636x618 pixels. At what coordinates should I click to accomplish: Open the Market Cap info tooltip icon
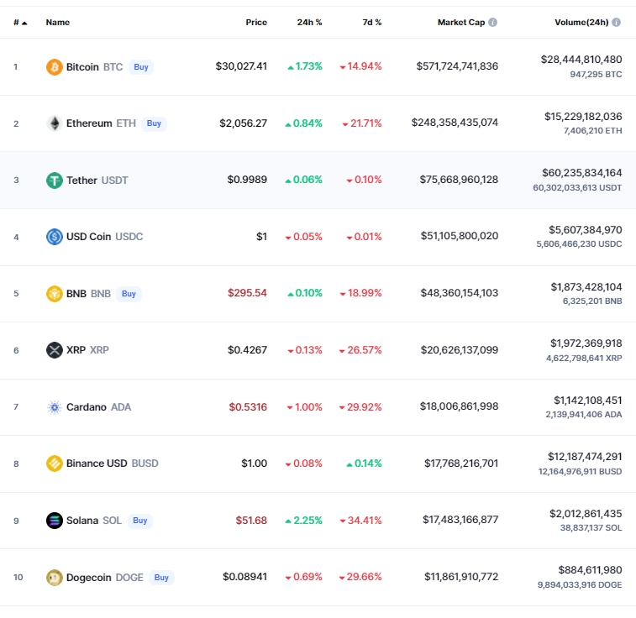(493, 23)
